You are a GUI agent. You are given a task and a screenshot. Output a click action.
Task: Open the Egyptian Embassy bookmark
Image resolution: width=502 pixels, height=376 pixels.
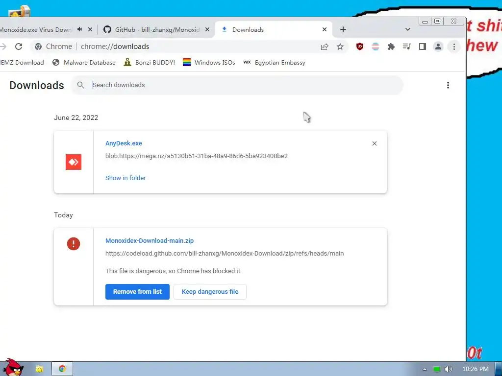[274, 62]
